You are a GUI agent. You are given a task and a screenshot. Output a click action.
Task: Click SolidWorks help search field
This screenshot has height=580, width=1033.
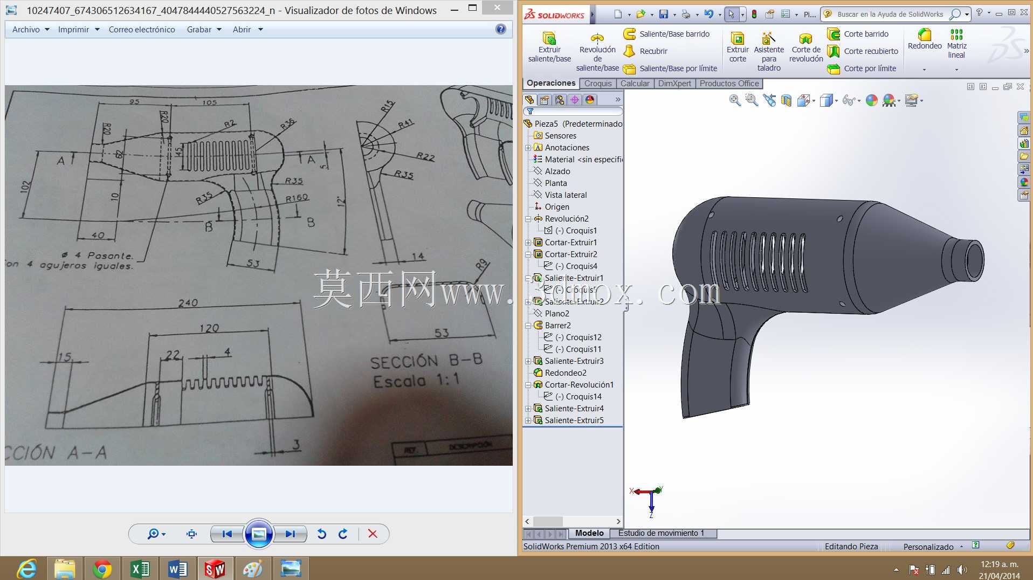pos(890,14)
